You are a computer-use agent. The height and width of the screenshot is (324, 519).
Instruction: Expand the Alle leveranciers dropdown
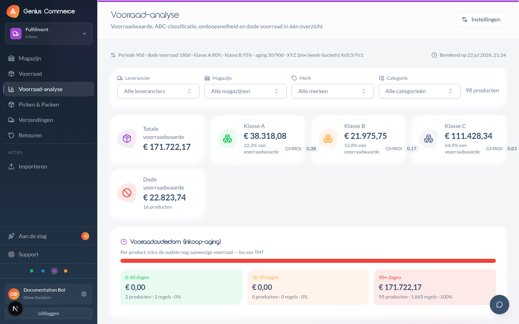pyautogui.click(x=158, y=91)
